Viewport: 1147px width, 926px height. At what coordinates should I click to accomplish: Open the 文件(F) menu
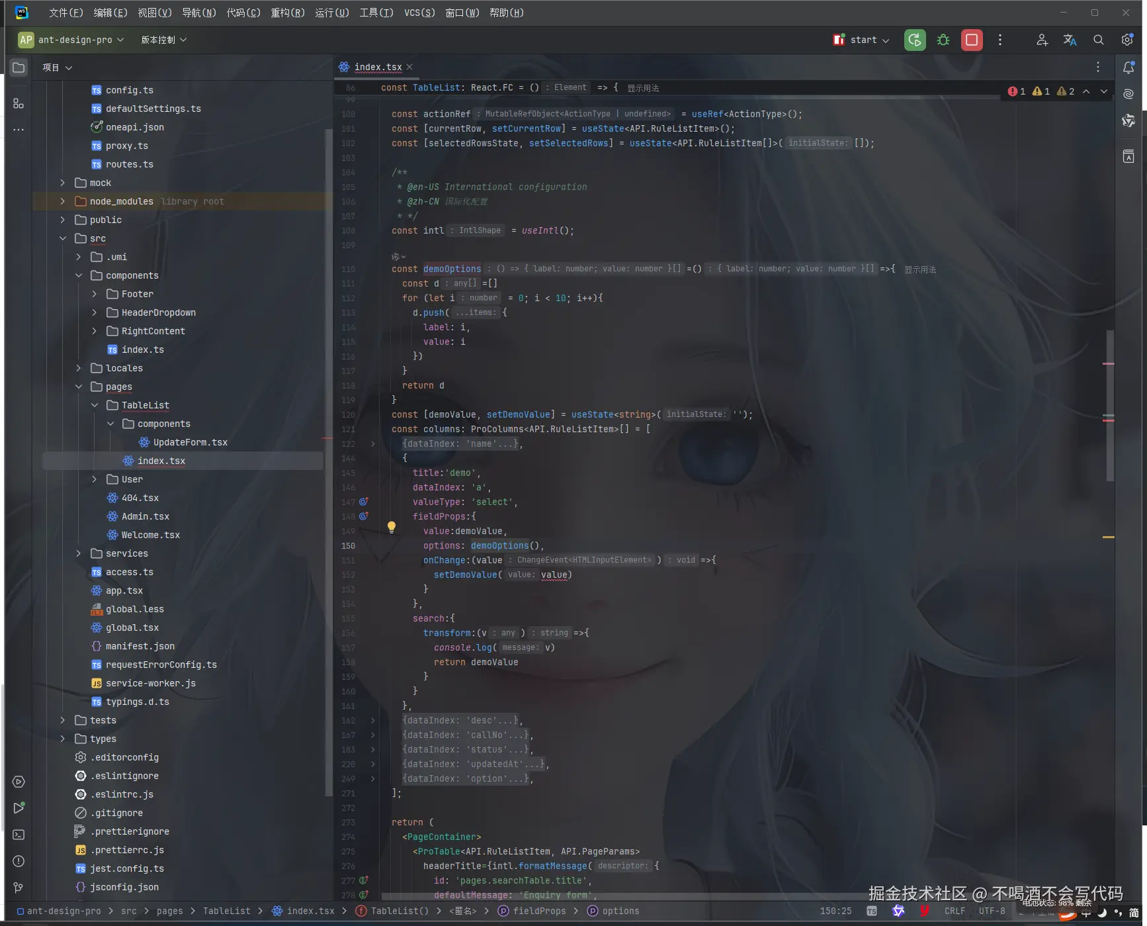point(66,13)
